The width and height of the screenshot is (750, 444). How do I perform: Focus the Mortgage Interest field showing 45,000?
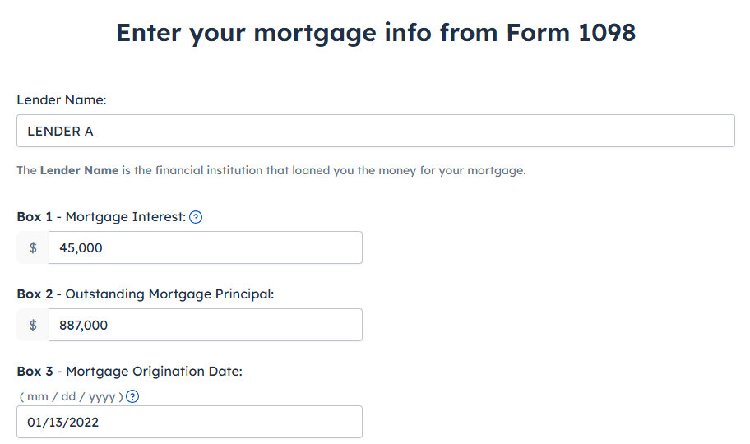[x=206, y=247]
